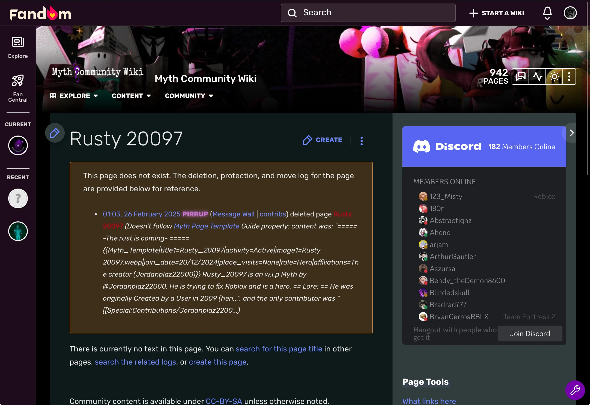Collapse the right rail with chevron arrow
Screen dimensions: 590x405
[x=571, y=133]
